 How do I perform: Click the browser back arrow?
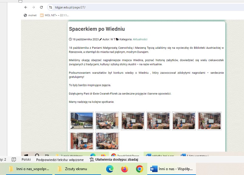(x=26, y=7)
